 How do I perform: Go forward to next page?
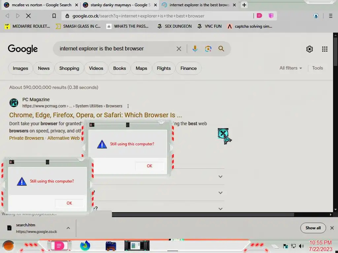point(18,16)
